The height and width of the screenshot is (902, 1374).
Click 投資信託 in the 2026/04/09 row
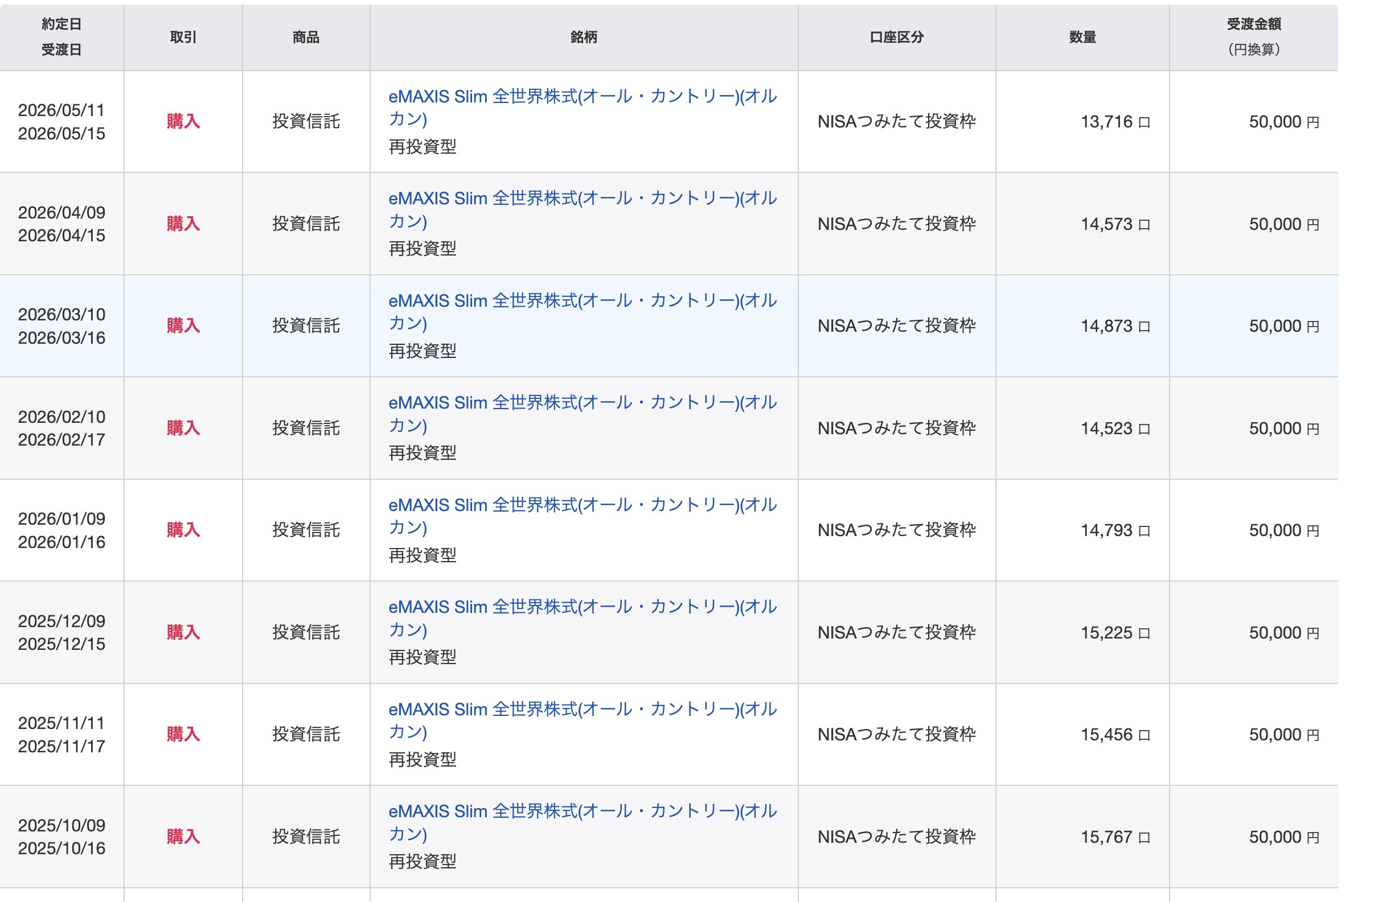[306, 224]
